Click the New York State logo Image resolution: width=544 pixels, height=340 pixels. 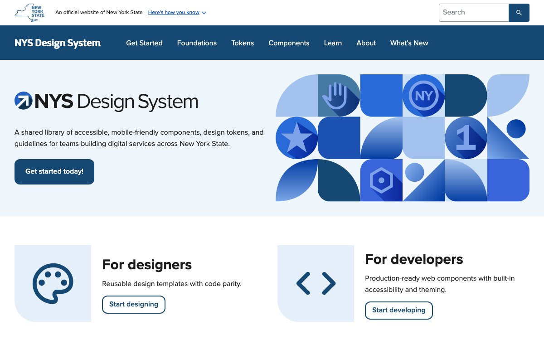(30, 12)
